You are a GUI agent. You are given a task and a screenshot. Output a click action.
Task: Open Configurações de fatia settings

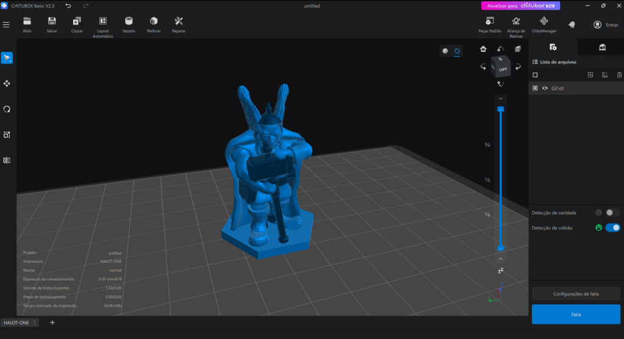(x=576, y=294)
